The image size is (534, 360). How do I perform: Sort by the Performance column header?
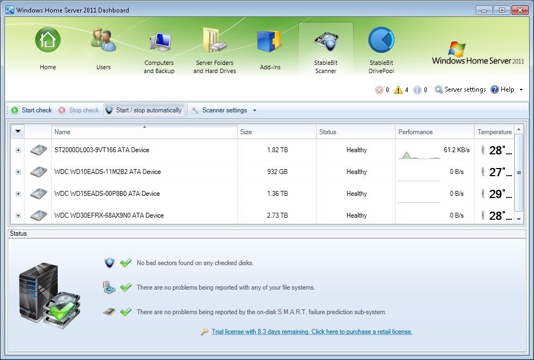coord(435,131)
